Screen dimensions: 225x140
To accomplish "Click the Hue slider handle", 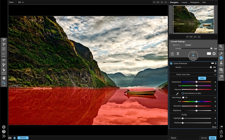I will coord(196,102).
